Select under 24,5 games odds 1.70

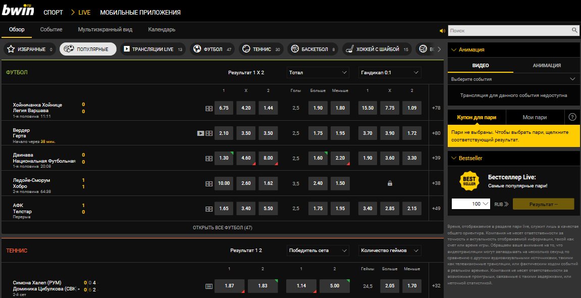[412, 286]
